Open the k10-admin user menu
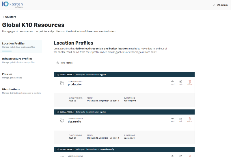 220,5
